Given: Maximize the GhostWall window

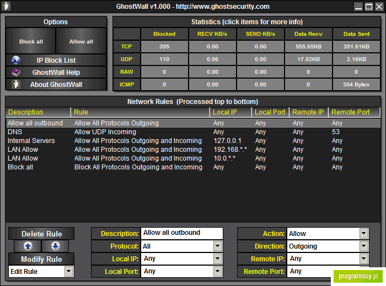Looking at the screenshot, I should (369, 7).
